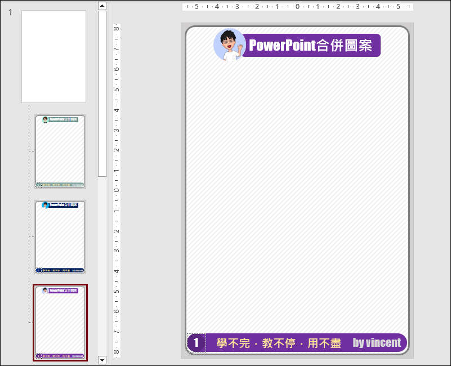Click the thumbnail pane scrollbar thumb
Screen dimensions: 451x366
click(102, 94)
